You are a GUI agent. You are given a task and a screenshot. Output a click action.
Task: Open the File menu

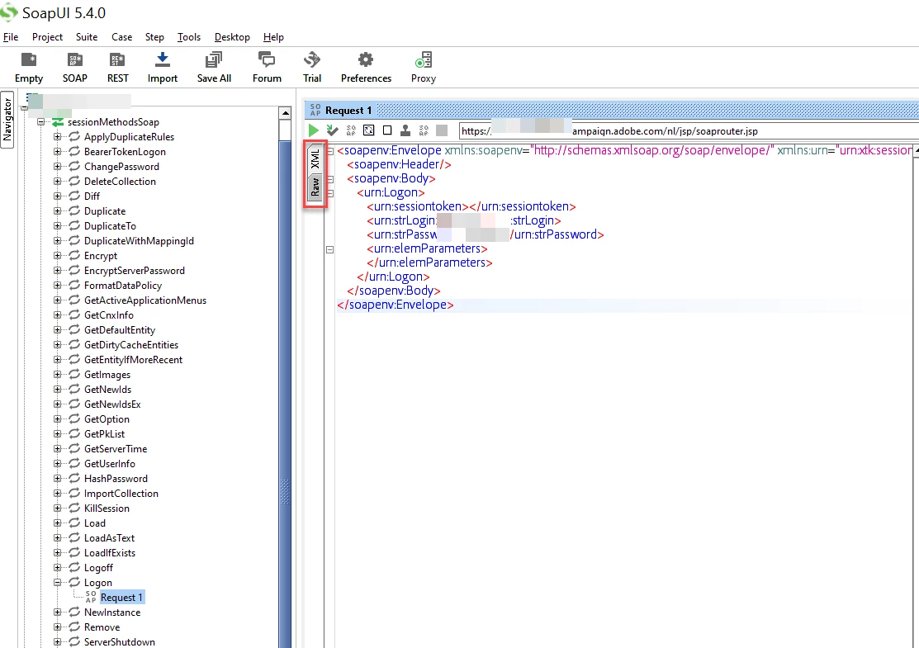coord(11,37)
